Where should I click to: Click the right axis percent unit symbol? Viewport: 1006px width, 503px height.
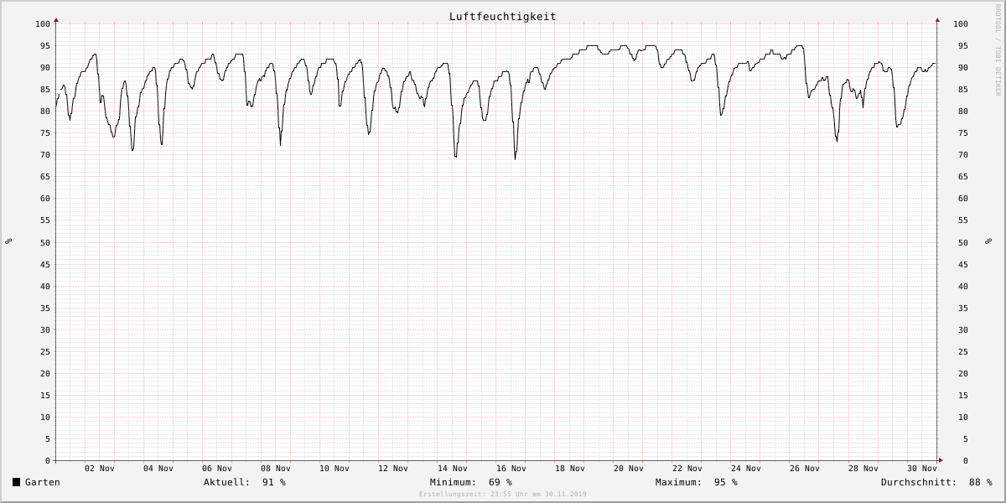tap(988, 241)
